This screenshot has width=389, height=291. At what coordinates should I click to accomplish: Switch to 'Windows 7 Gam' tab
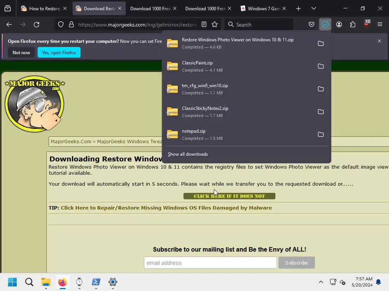[264, 9]
